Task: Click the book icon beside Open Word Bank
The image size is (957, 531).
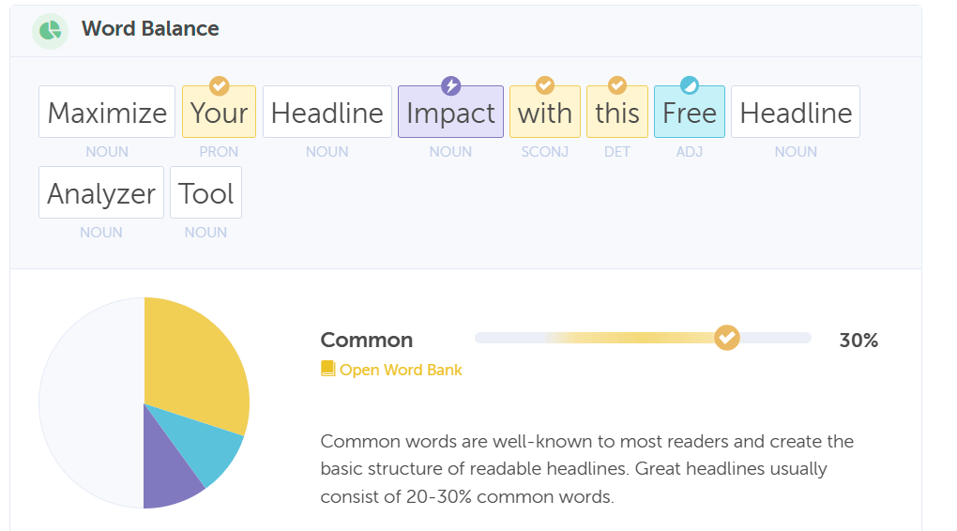Action: tap(327, 370)
